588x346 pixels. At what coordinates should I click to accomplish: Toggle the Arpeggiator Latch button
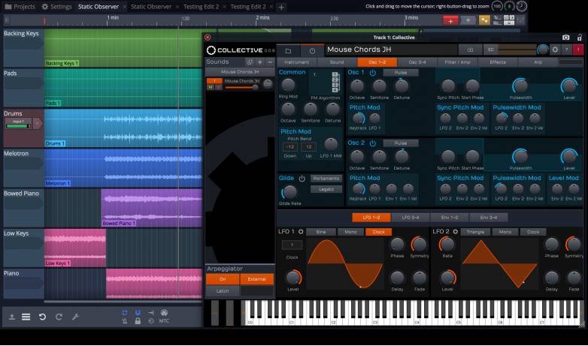point(223,290)
